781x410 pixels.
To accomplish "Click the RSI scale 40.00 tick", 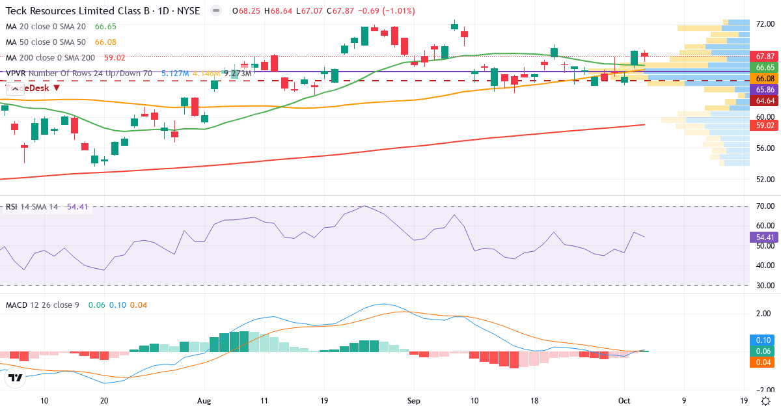I will (765, 266).
